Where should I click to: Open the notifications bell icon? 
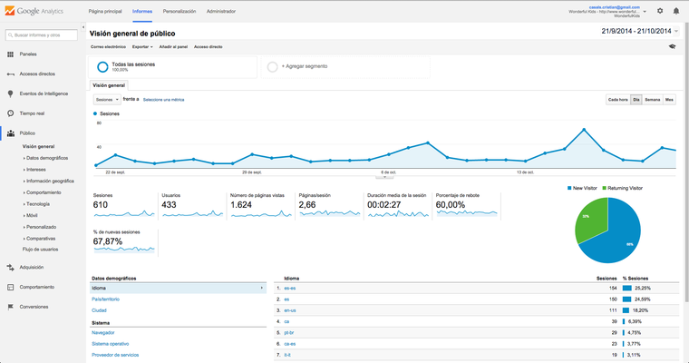click(x=675, y=11)
